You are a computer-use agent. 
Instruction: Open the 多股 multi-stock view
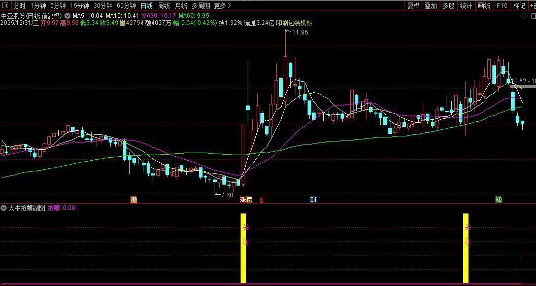(448, 6)
